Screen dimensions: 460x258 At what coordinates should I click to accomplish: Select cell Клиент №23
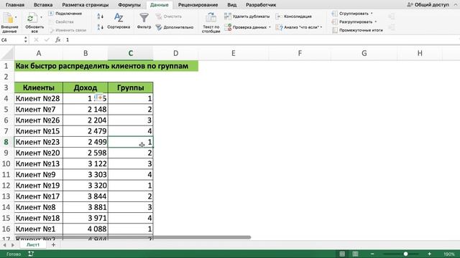pyautogui.click(x=38, y=142)
